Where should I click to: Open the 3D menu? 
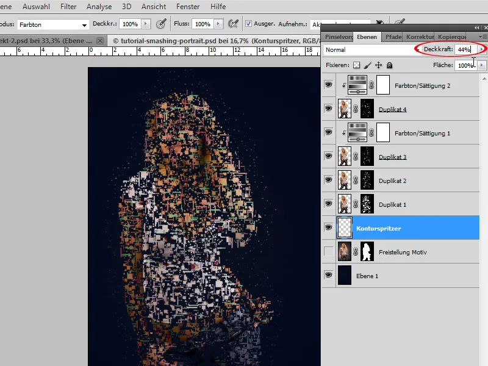[126, 7]
